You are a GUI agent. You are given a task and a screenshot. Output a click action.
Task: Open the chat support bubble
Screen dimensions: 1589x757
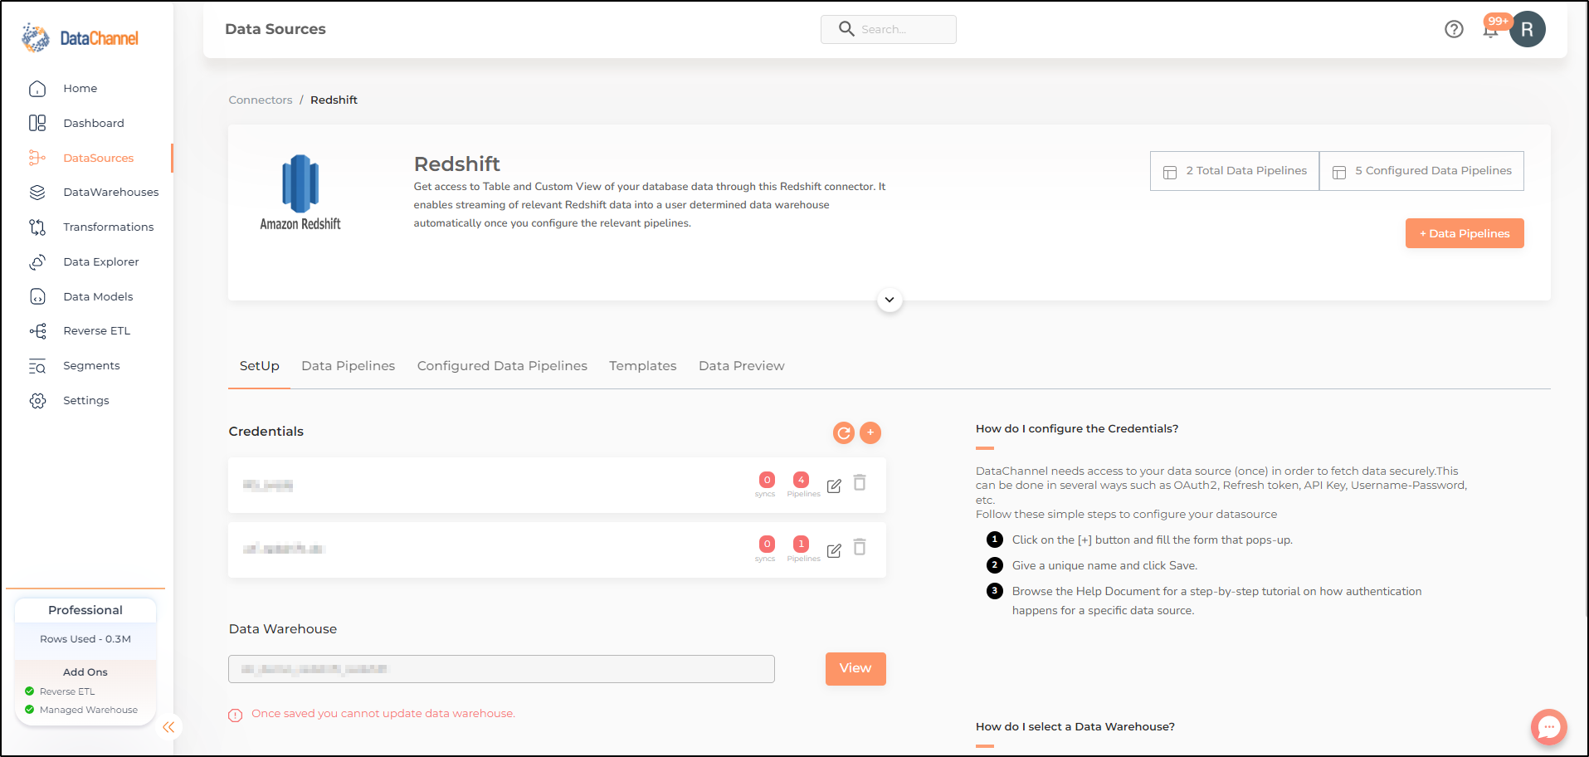(1549, 727)
